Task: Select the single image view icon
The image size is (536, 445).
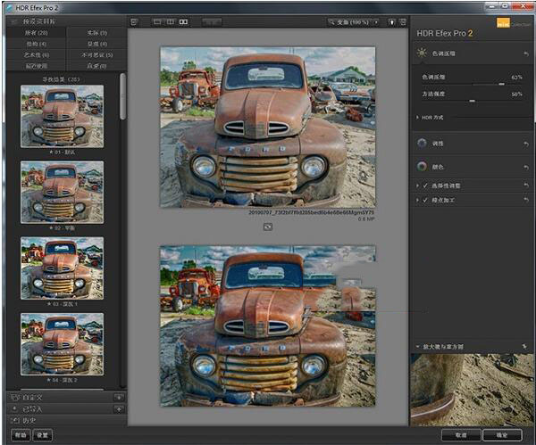Action: pyautogui.click(x=157, y=21)
